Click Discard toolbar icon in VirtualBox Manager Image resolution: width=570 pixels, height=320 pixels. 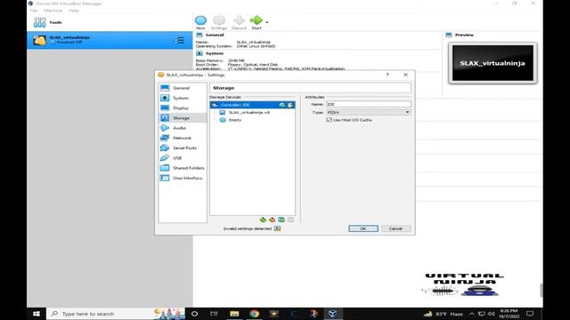[x=239, y=22]
